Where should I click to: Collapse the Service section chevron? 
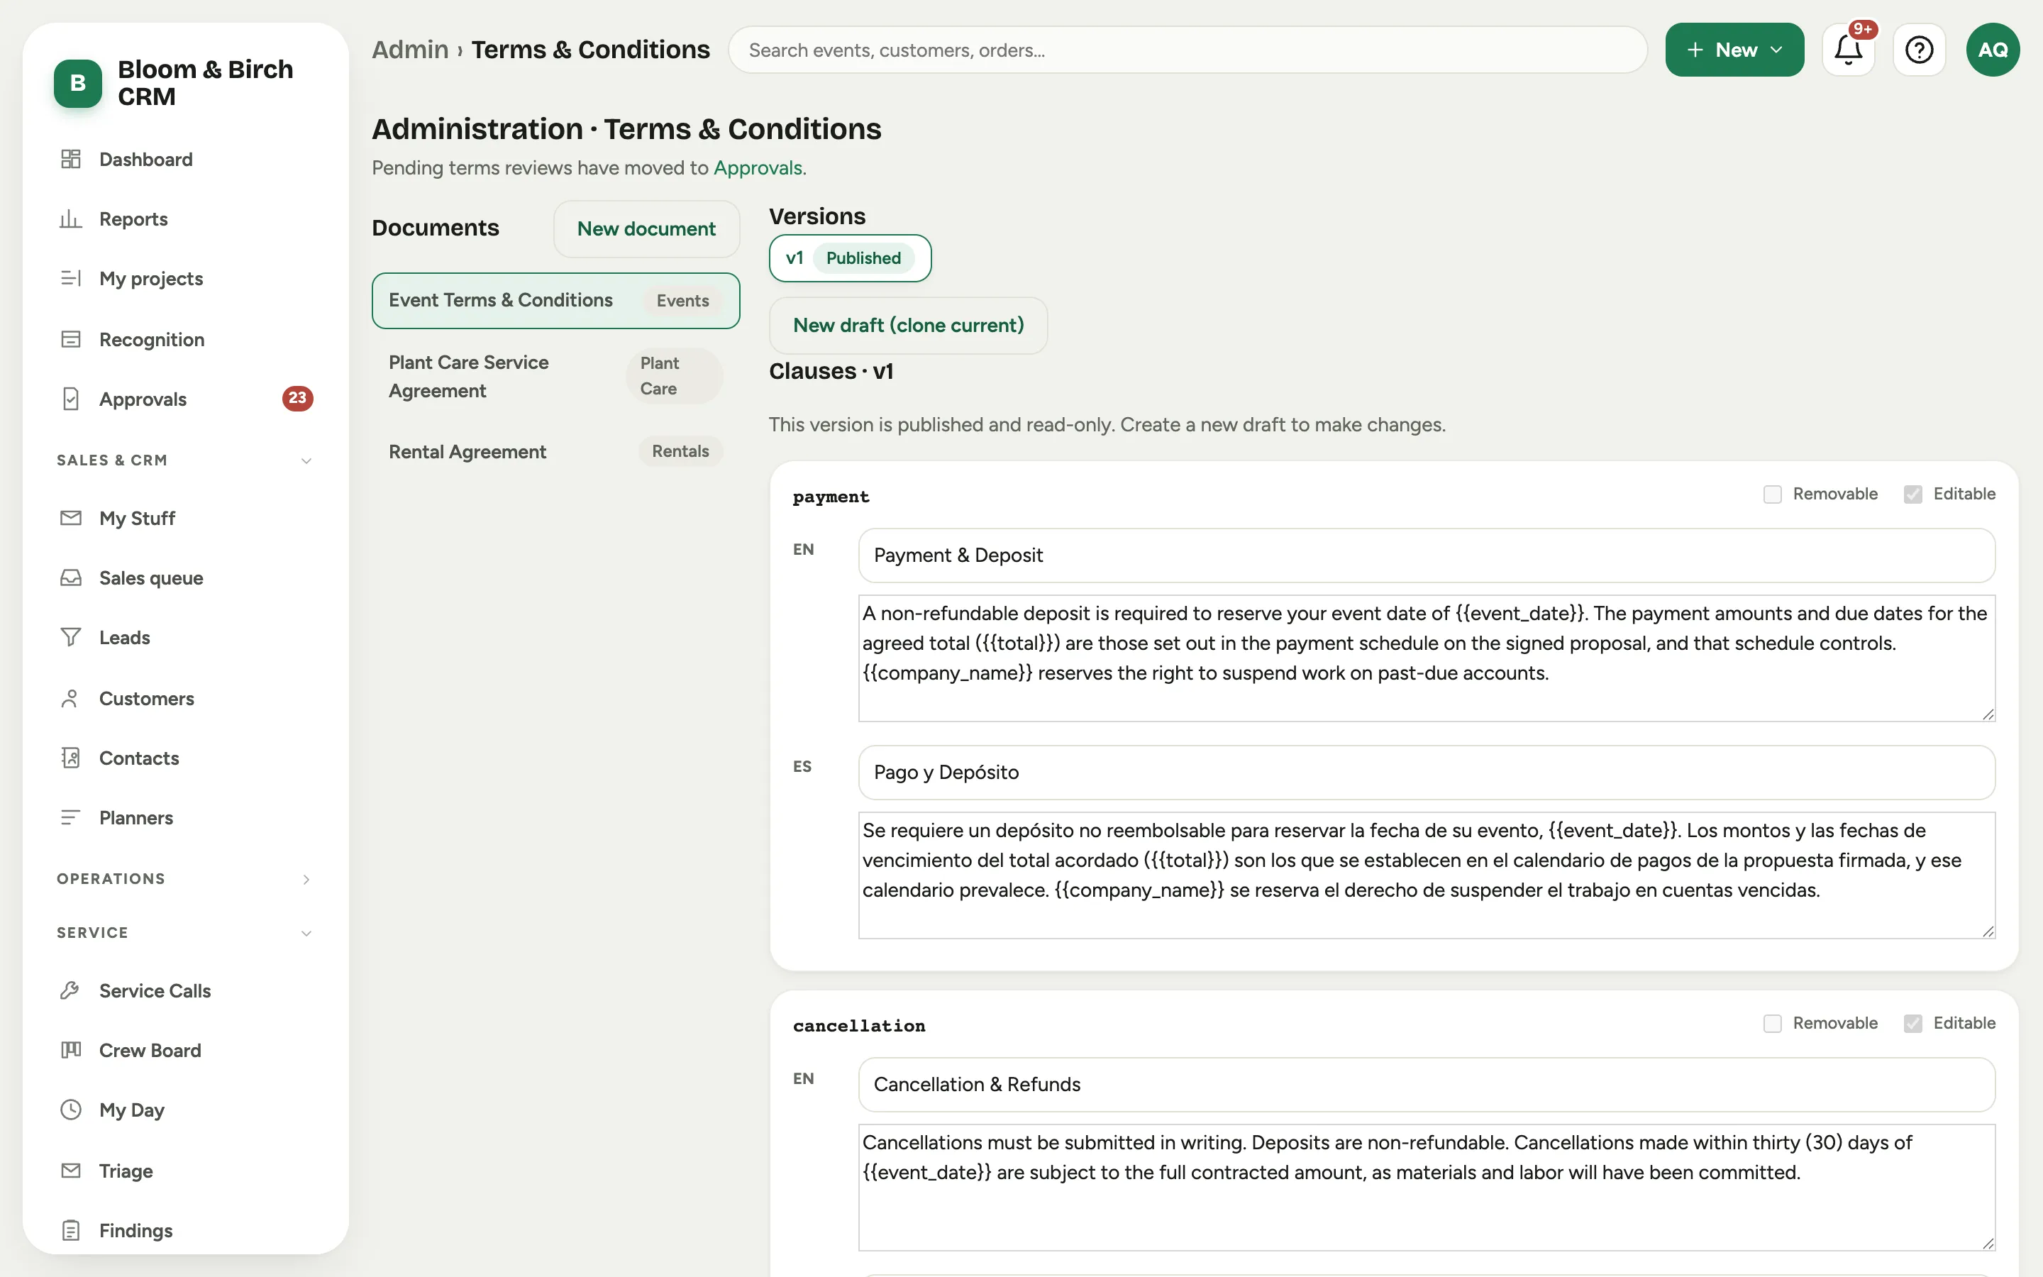click(306, 933)
